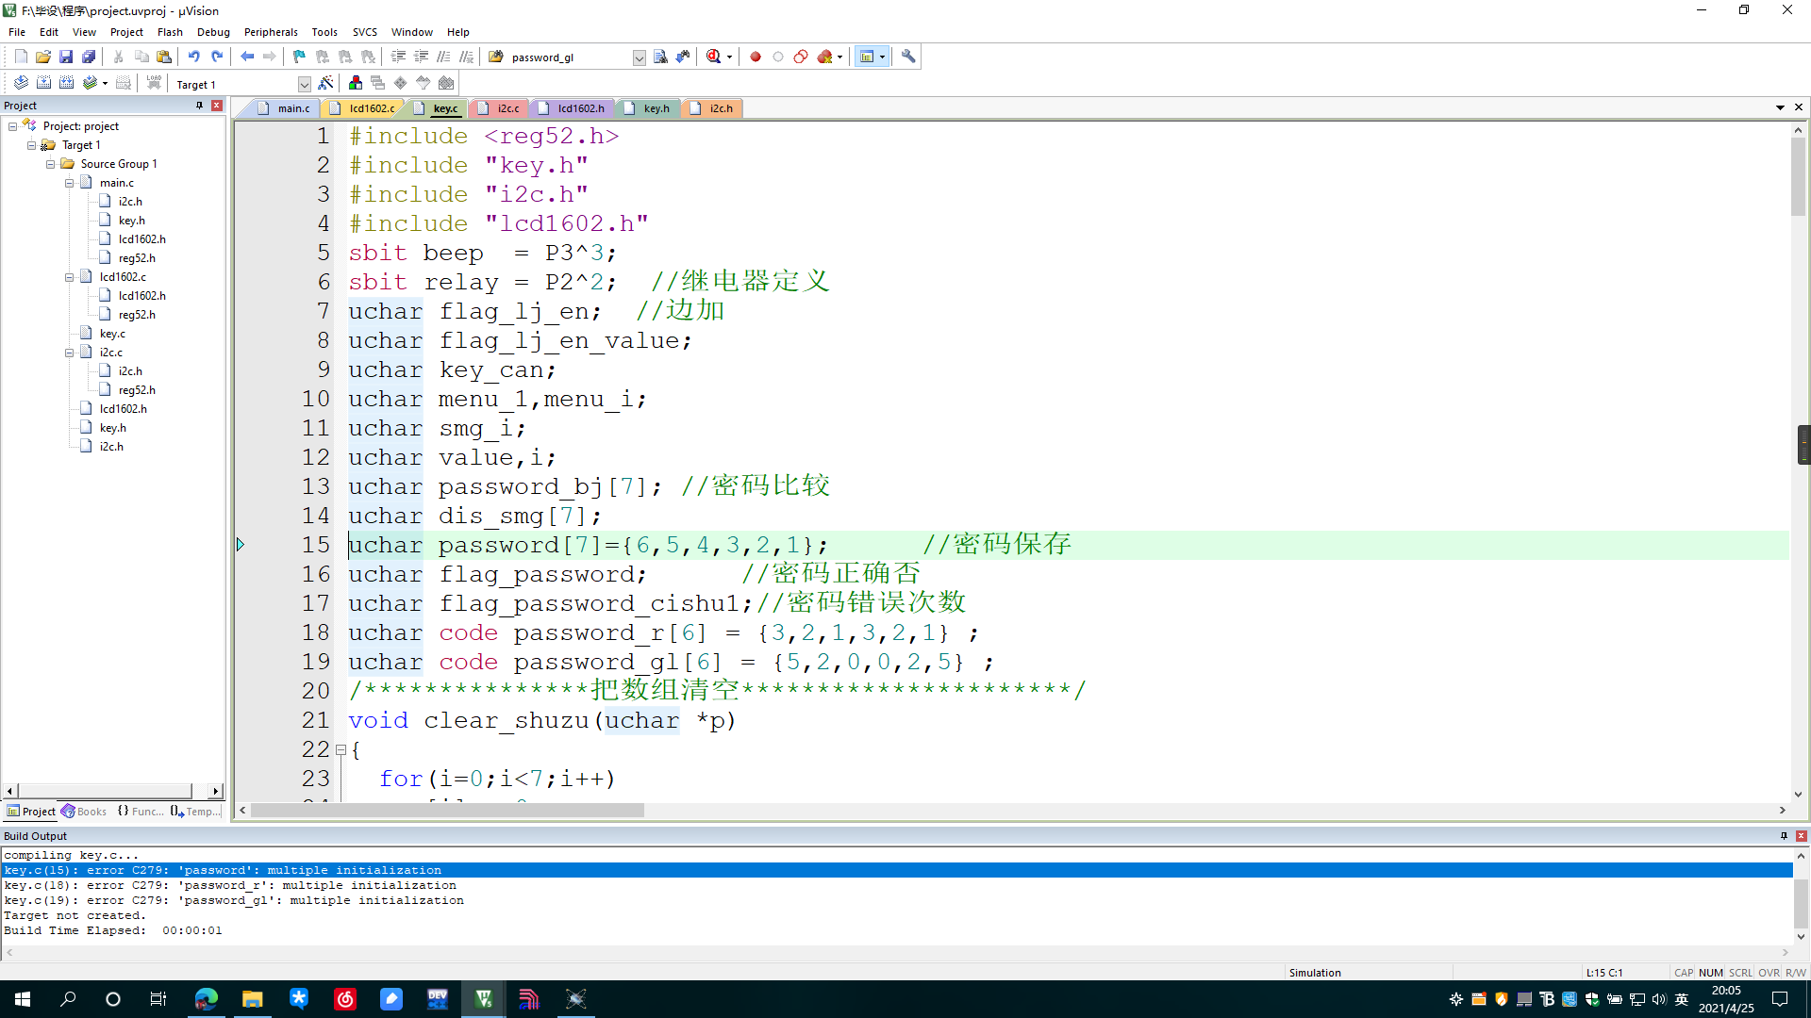Start the debug session icon
The width and height of the screenshot is (1811, 1018).
click(714, 57)
